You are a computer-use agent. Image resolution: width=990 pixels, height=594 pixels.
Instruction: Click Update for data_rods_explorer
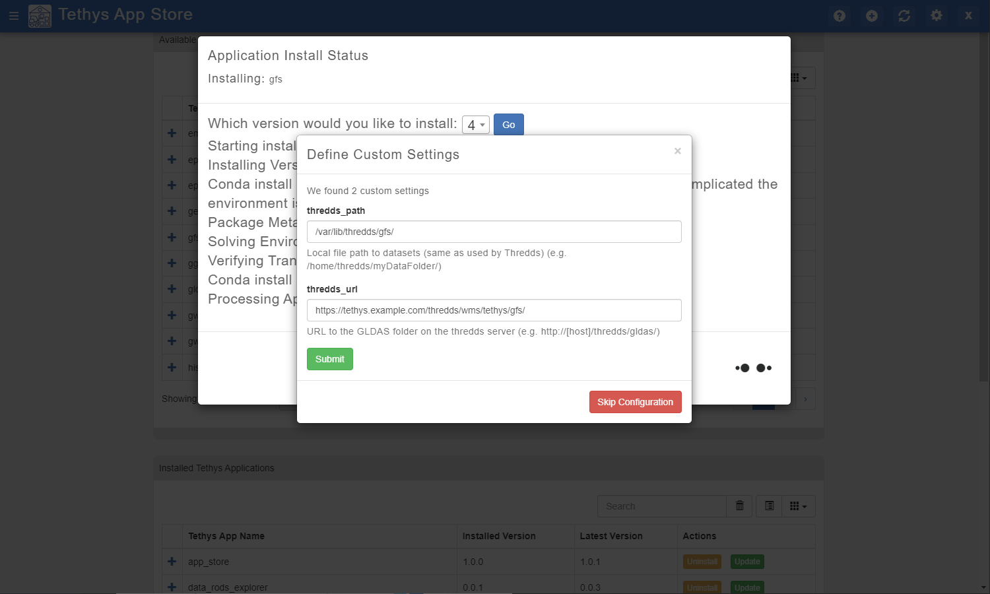point(747,587)
